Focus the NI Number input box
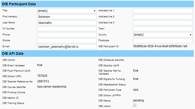This screenshot has height=109, width=195. (x=67, y=29)
